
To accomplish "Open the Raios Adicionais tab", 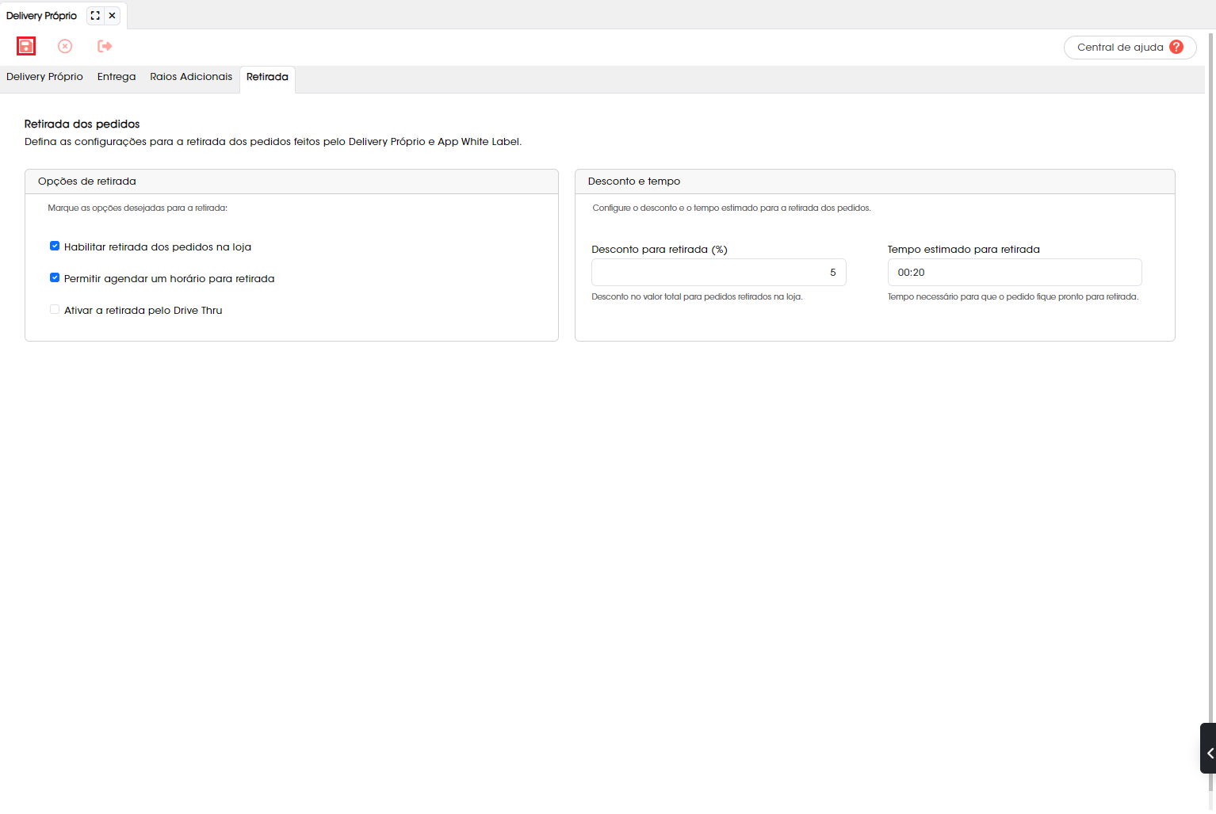I will 191,77.
